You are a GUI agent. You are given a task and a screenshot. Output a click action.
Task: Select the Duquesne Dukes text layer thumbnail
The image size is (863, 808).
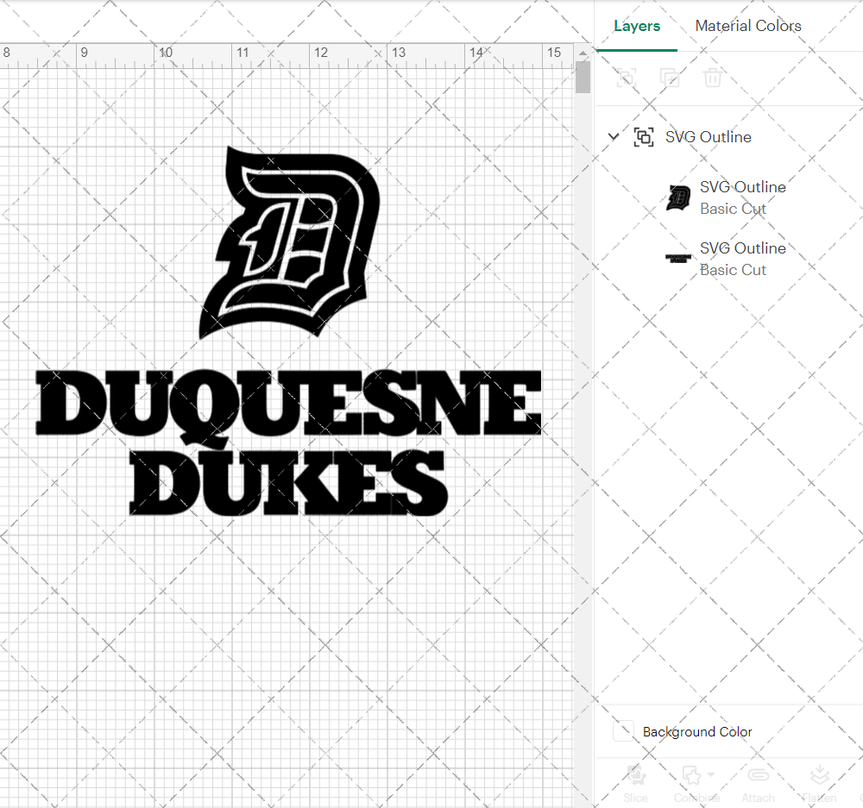(x=678, y=259)
